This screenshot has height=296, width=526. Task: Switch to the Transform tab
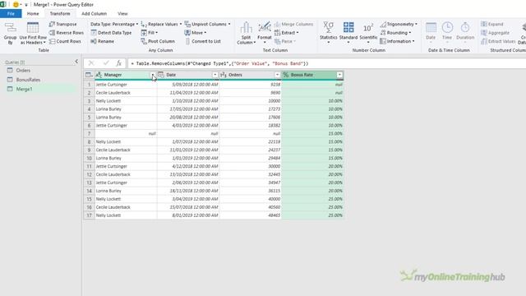pyautogui.click(x=60, y=13)
